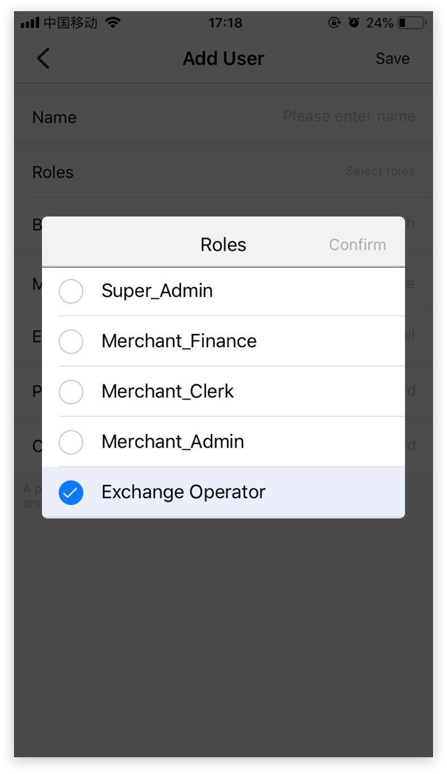Screen dimensions: 447x774
Task: Tap the alarm clock status icon
Action: [x=354, y=22]
